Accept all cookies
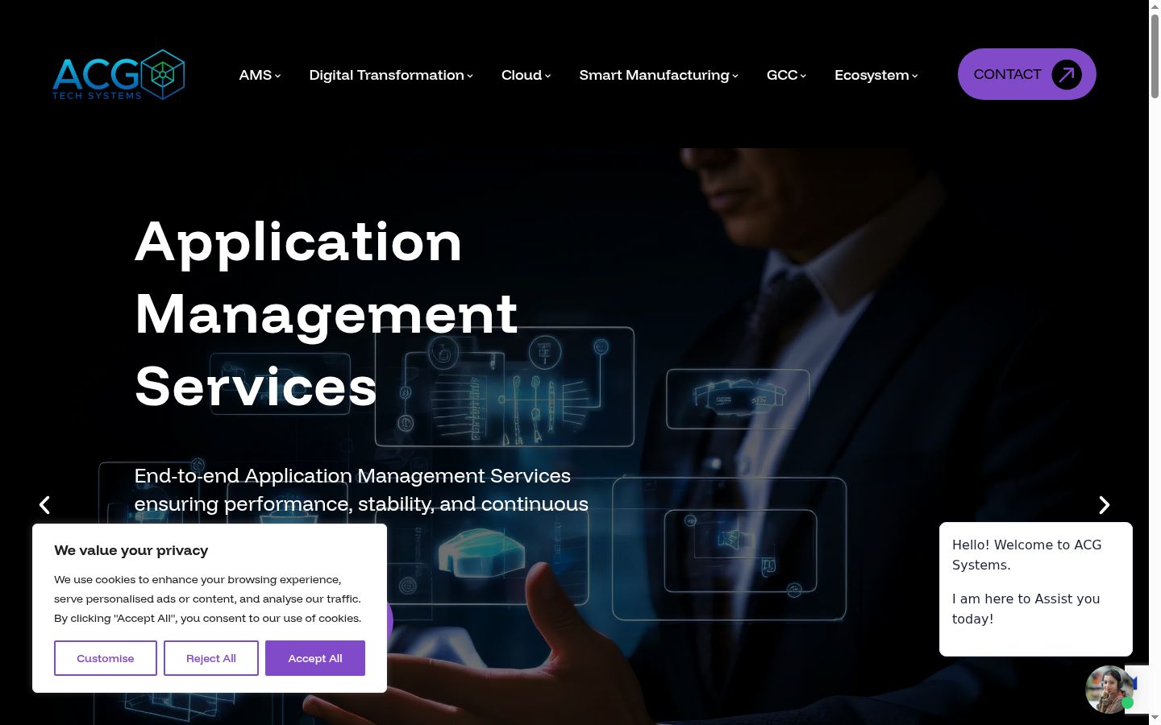 click(315, 658)
